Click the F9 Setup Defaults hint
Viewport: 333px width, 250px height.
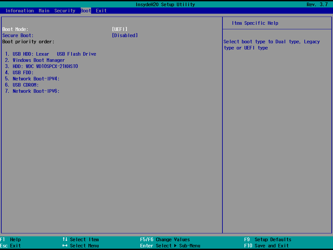268,239
